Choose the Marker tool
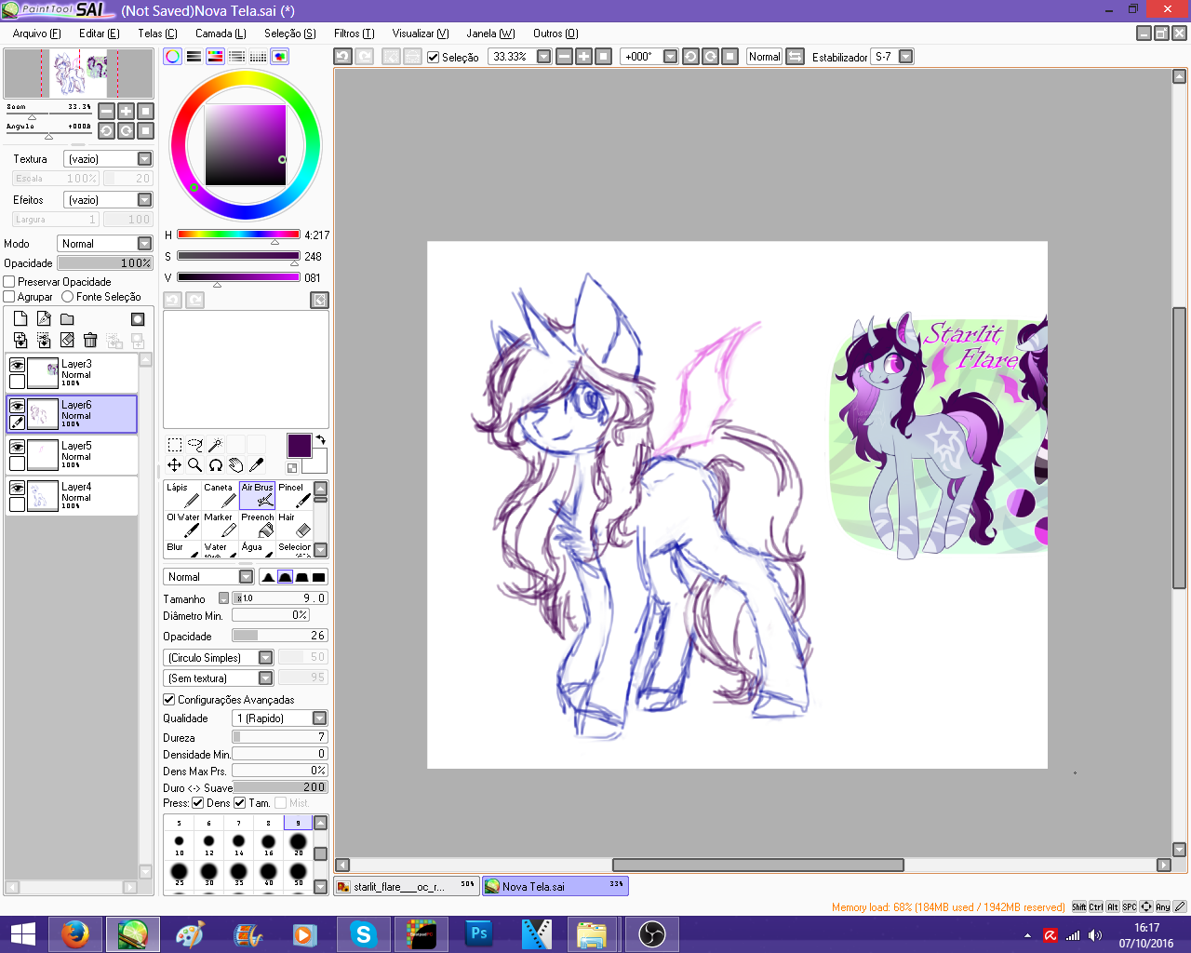 click(x=220, y=525)
